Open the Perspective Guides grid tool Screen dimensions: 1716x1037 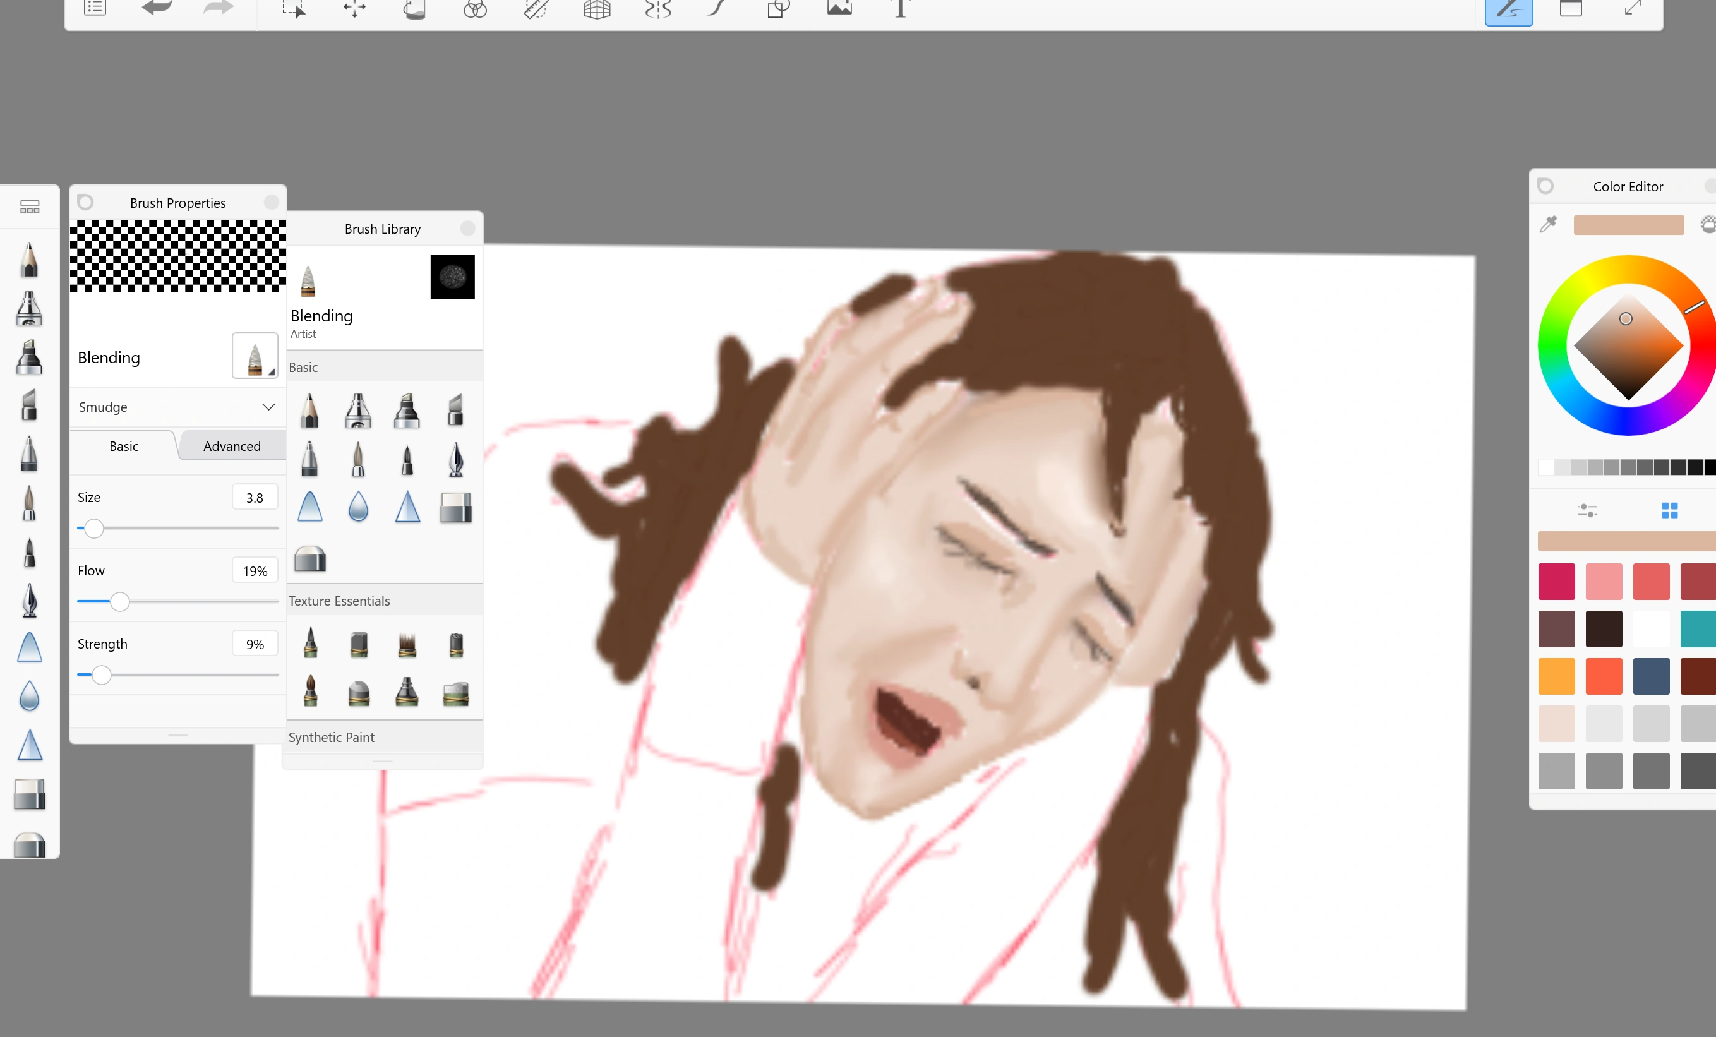597,9
